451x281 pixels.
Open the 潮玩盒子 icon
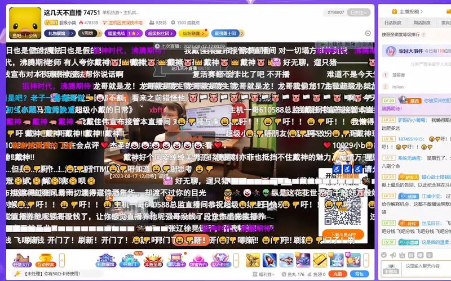(x=176, y=260)
